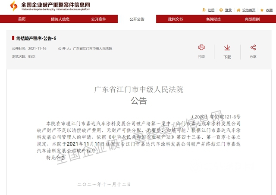
Task: Click the 特此公告 closing line
Action: [56, 158]
